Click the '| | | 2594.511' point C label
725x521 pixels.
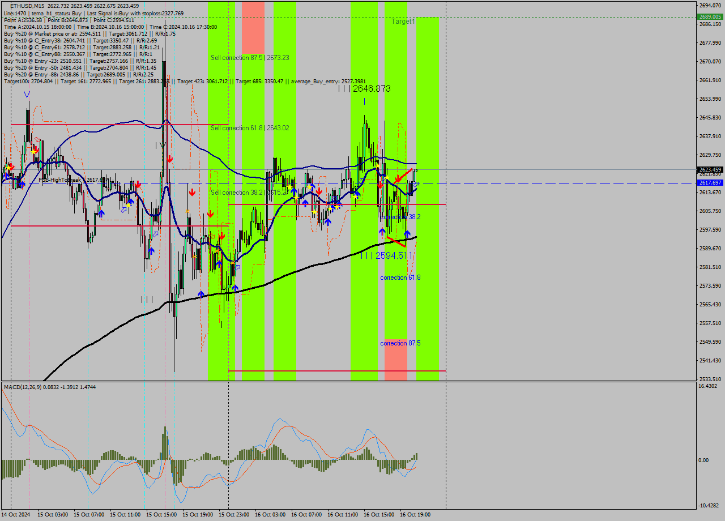click(386, 256)
